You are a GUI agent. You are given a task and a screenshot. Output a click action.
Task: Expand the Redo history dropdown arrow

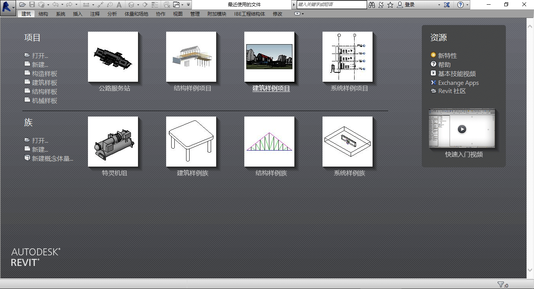click(76, 5)
